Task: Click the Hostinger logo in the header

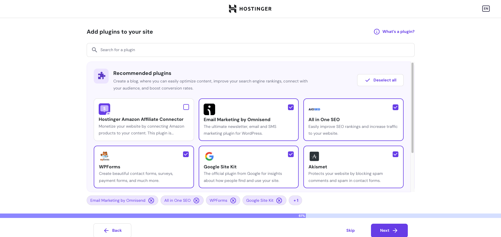Action: click(x=250, y=9)
